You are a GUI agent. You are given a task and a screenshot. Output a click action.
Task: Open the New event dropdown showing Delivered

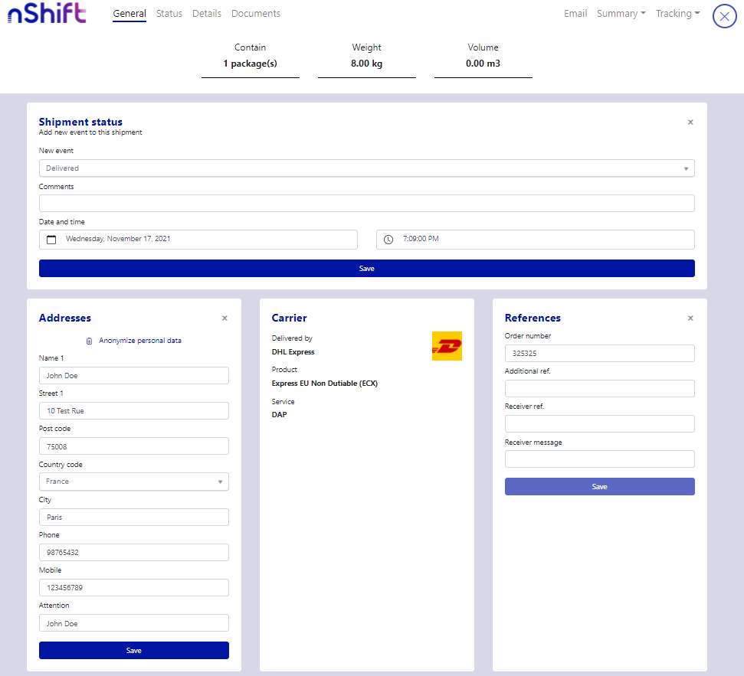[366, 168]
